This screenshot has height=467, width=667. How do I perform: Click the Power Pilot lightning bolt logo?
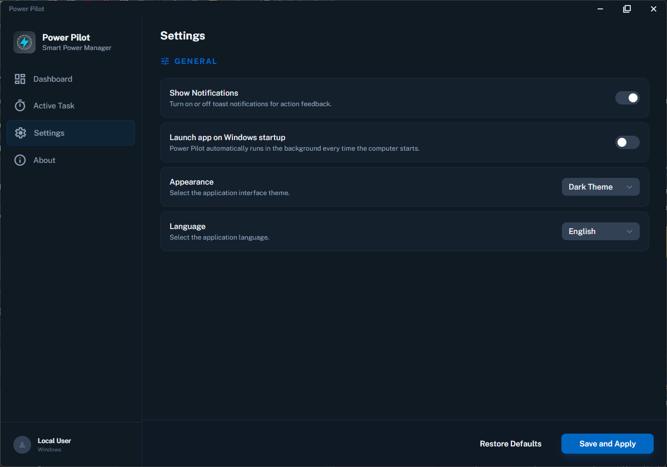point(24,42)
